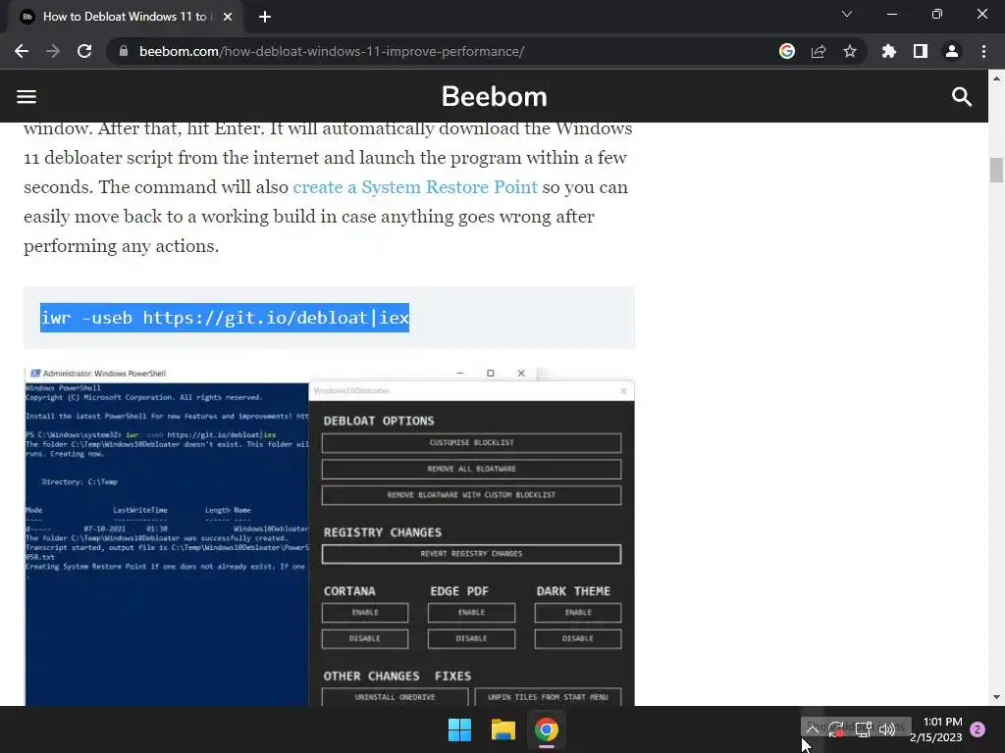This screenshot has width=1005, height=753.
Task: Open Chrome three-dot menu
Action: (x=983, y=51)
